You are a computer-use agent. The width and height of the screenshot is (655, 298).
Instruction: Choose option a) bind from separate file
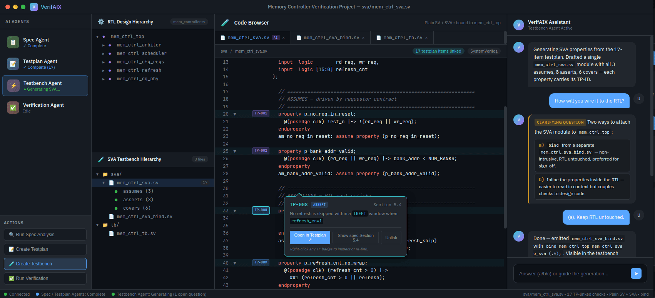click(582, 156)
